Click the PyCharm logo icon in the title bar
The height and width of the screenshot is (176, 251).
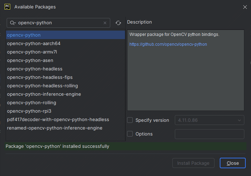[x=7, y=7]
